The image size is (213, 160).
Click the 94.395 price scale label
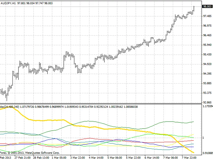(207, 74)
